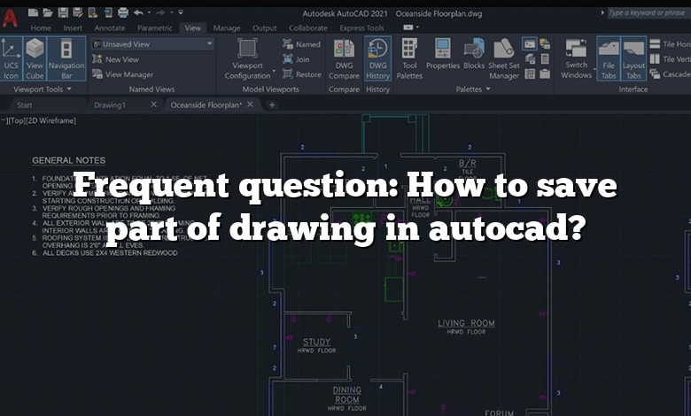Open the Unsaved View dropdown
Screen dimensions: 691x416
click(152, 44)
